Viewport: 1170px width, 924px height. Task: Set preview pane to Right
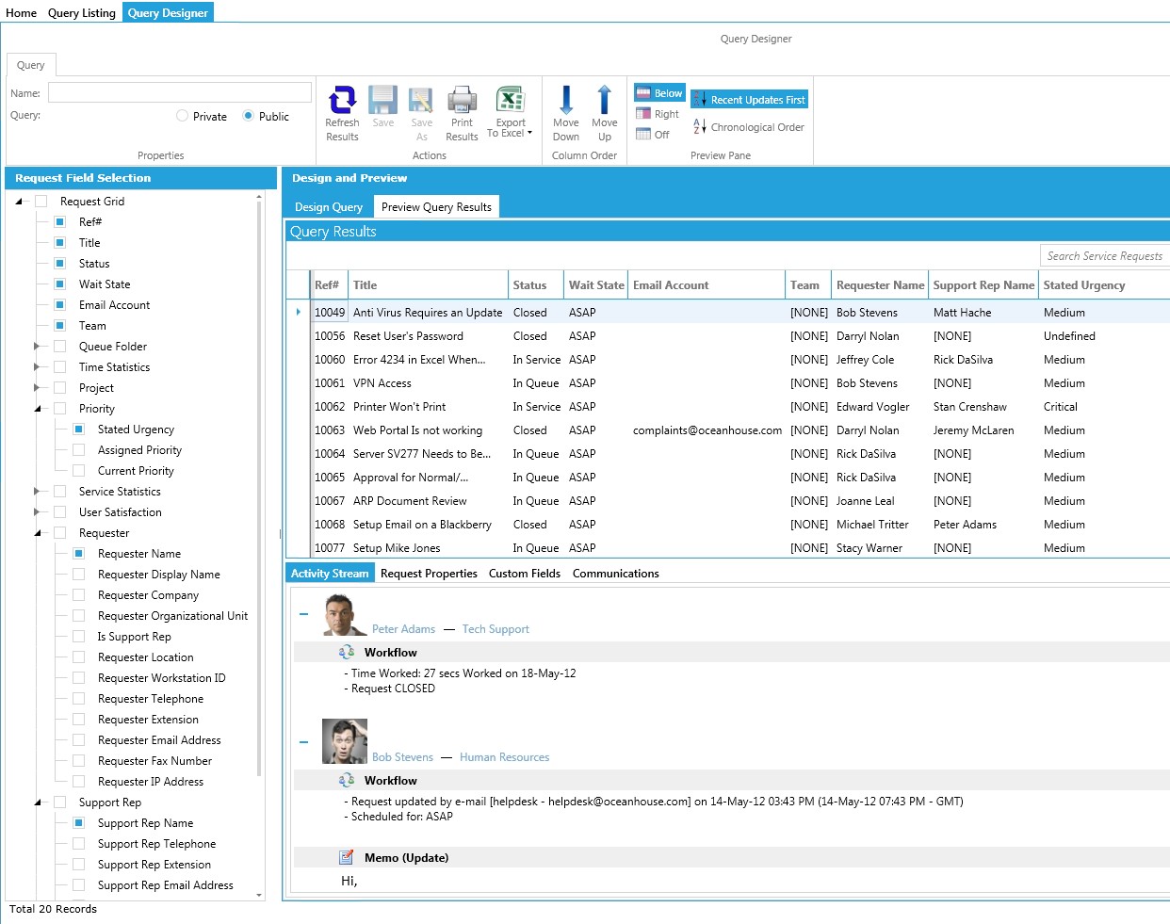[x=658, y=114]
